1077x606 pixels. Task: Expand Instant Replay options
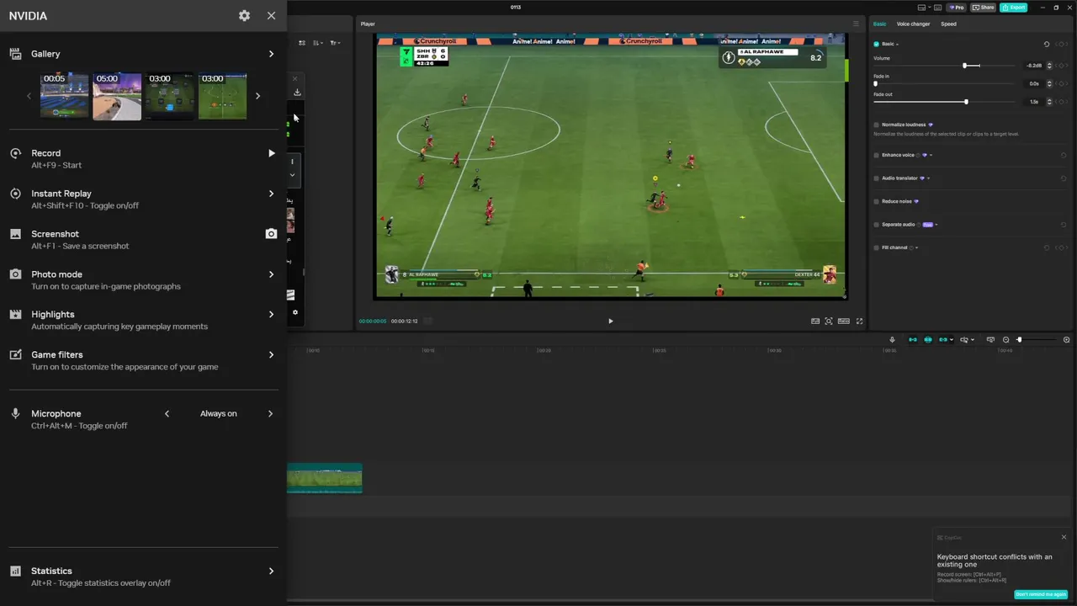tap(271, 194)
